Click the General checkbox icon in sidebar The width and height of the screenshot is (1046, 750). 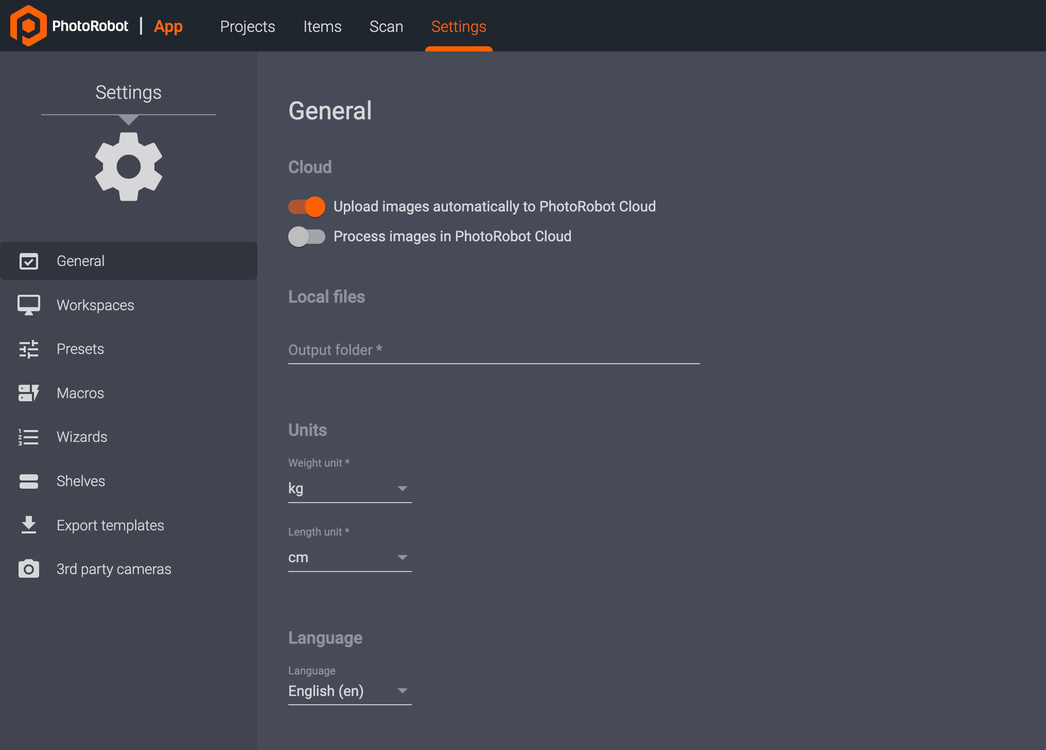pyautogui.click(x=29, y=261)
